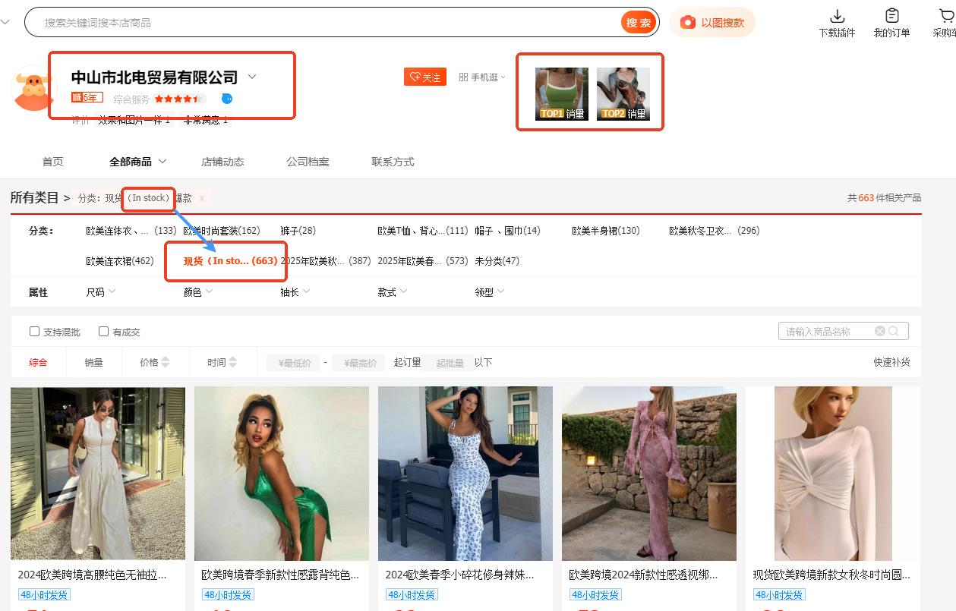Sort products by 价格 toggle arrows

165,363
